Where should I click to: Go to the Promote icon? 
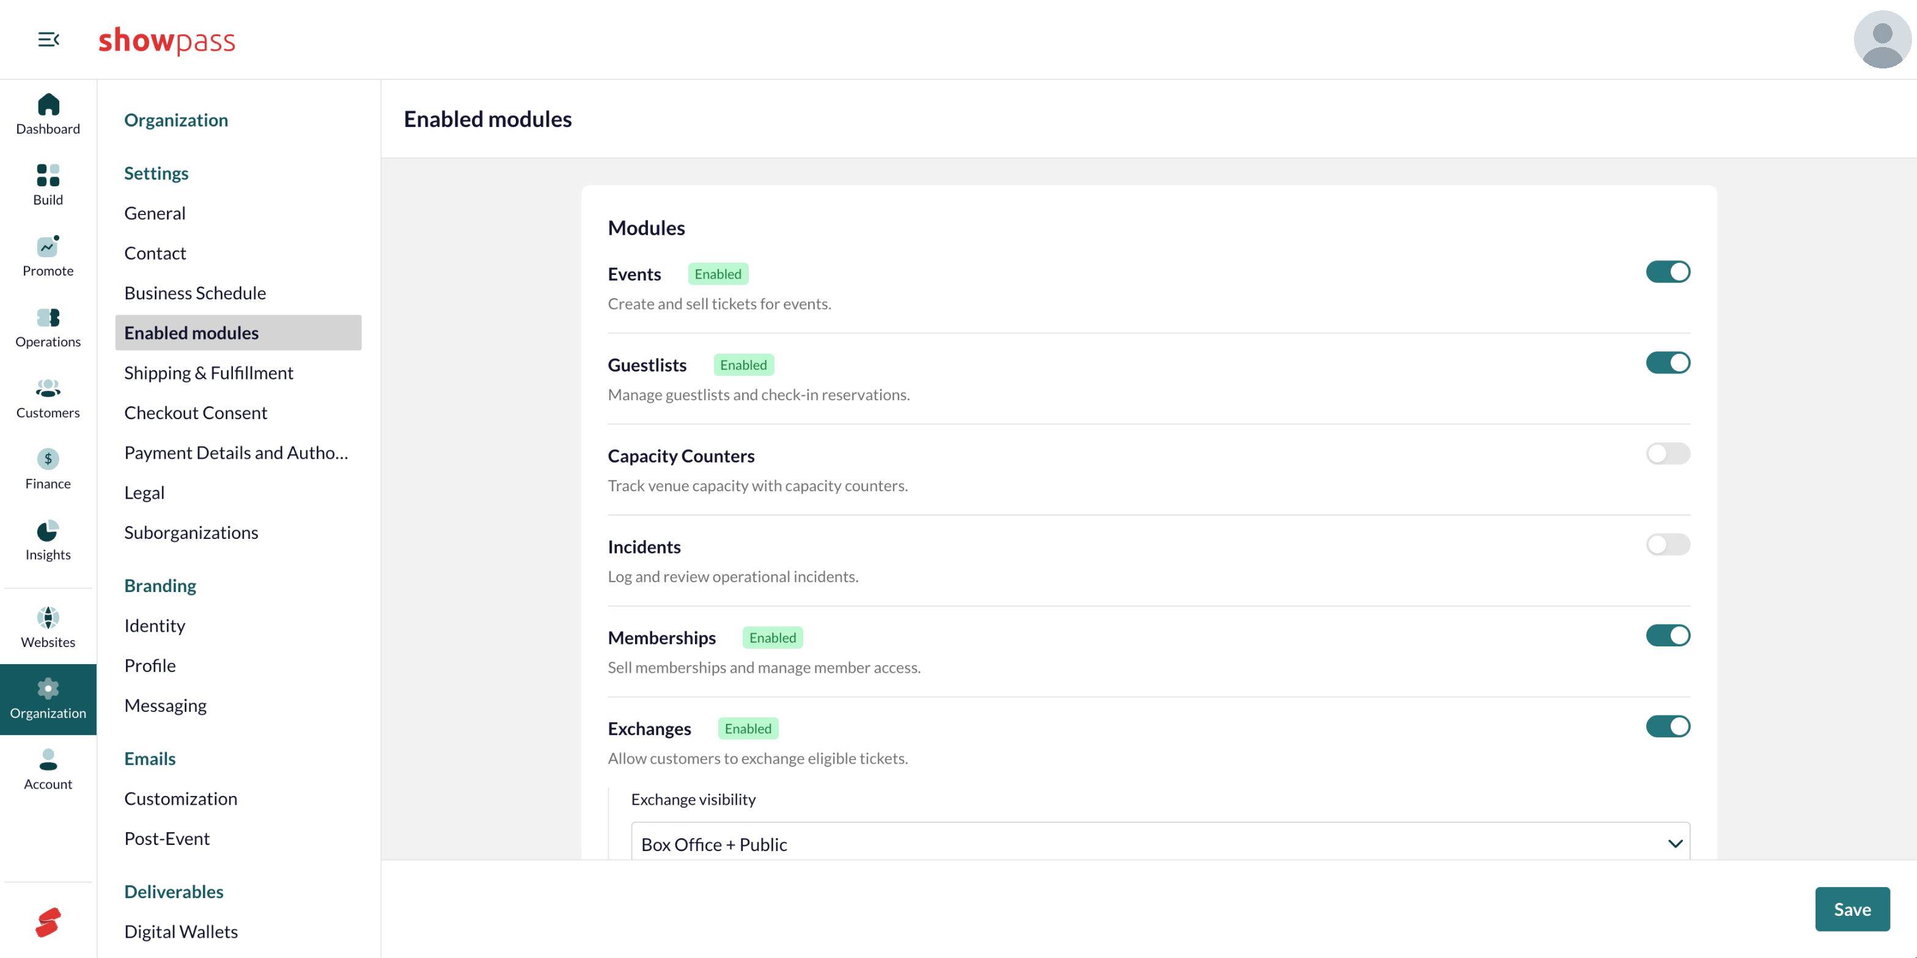(x=48, y=246)
